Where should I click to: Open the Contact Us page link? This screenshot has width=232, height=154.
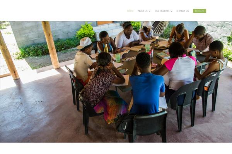pos(183,11)
